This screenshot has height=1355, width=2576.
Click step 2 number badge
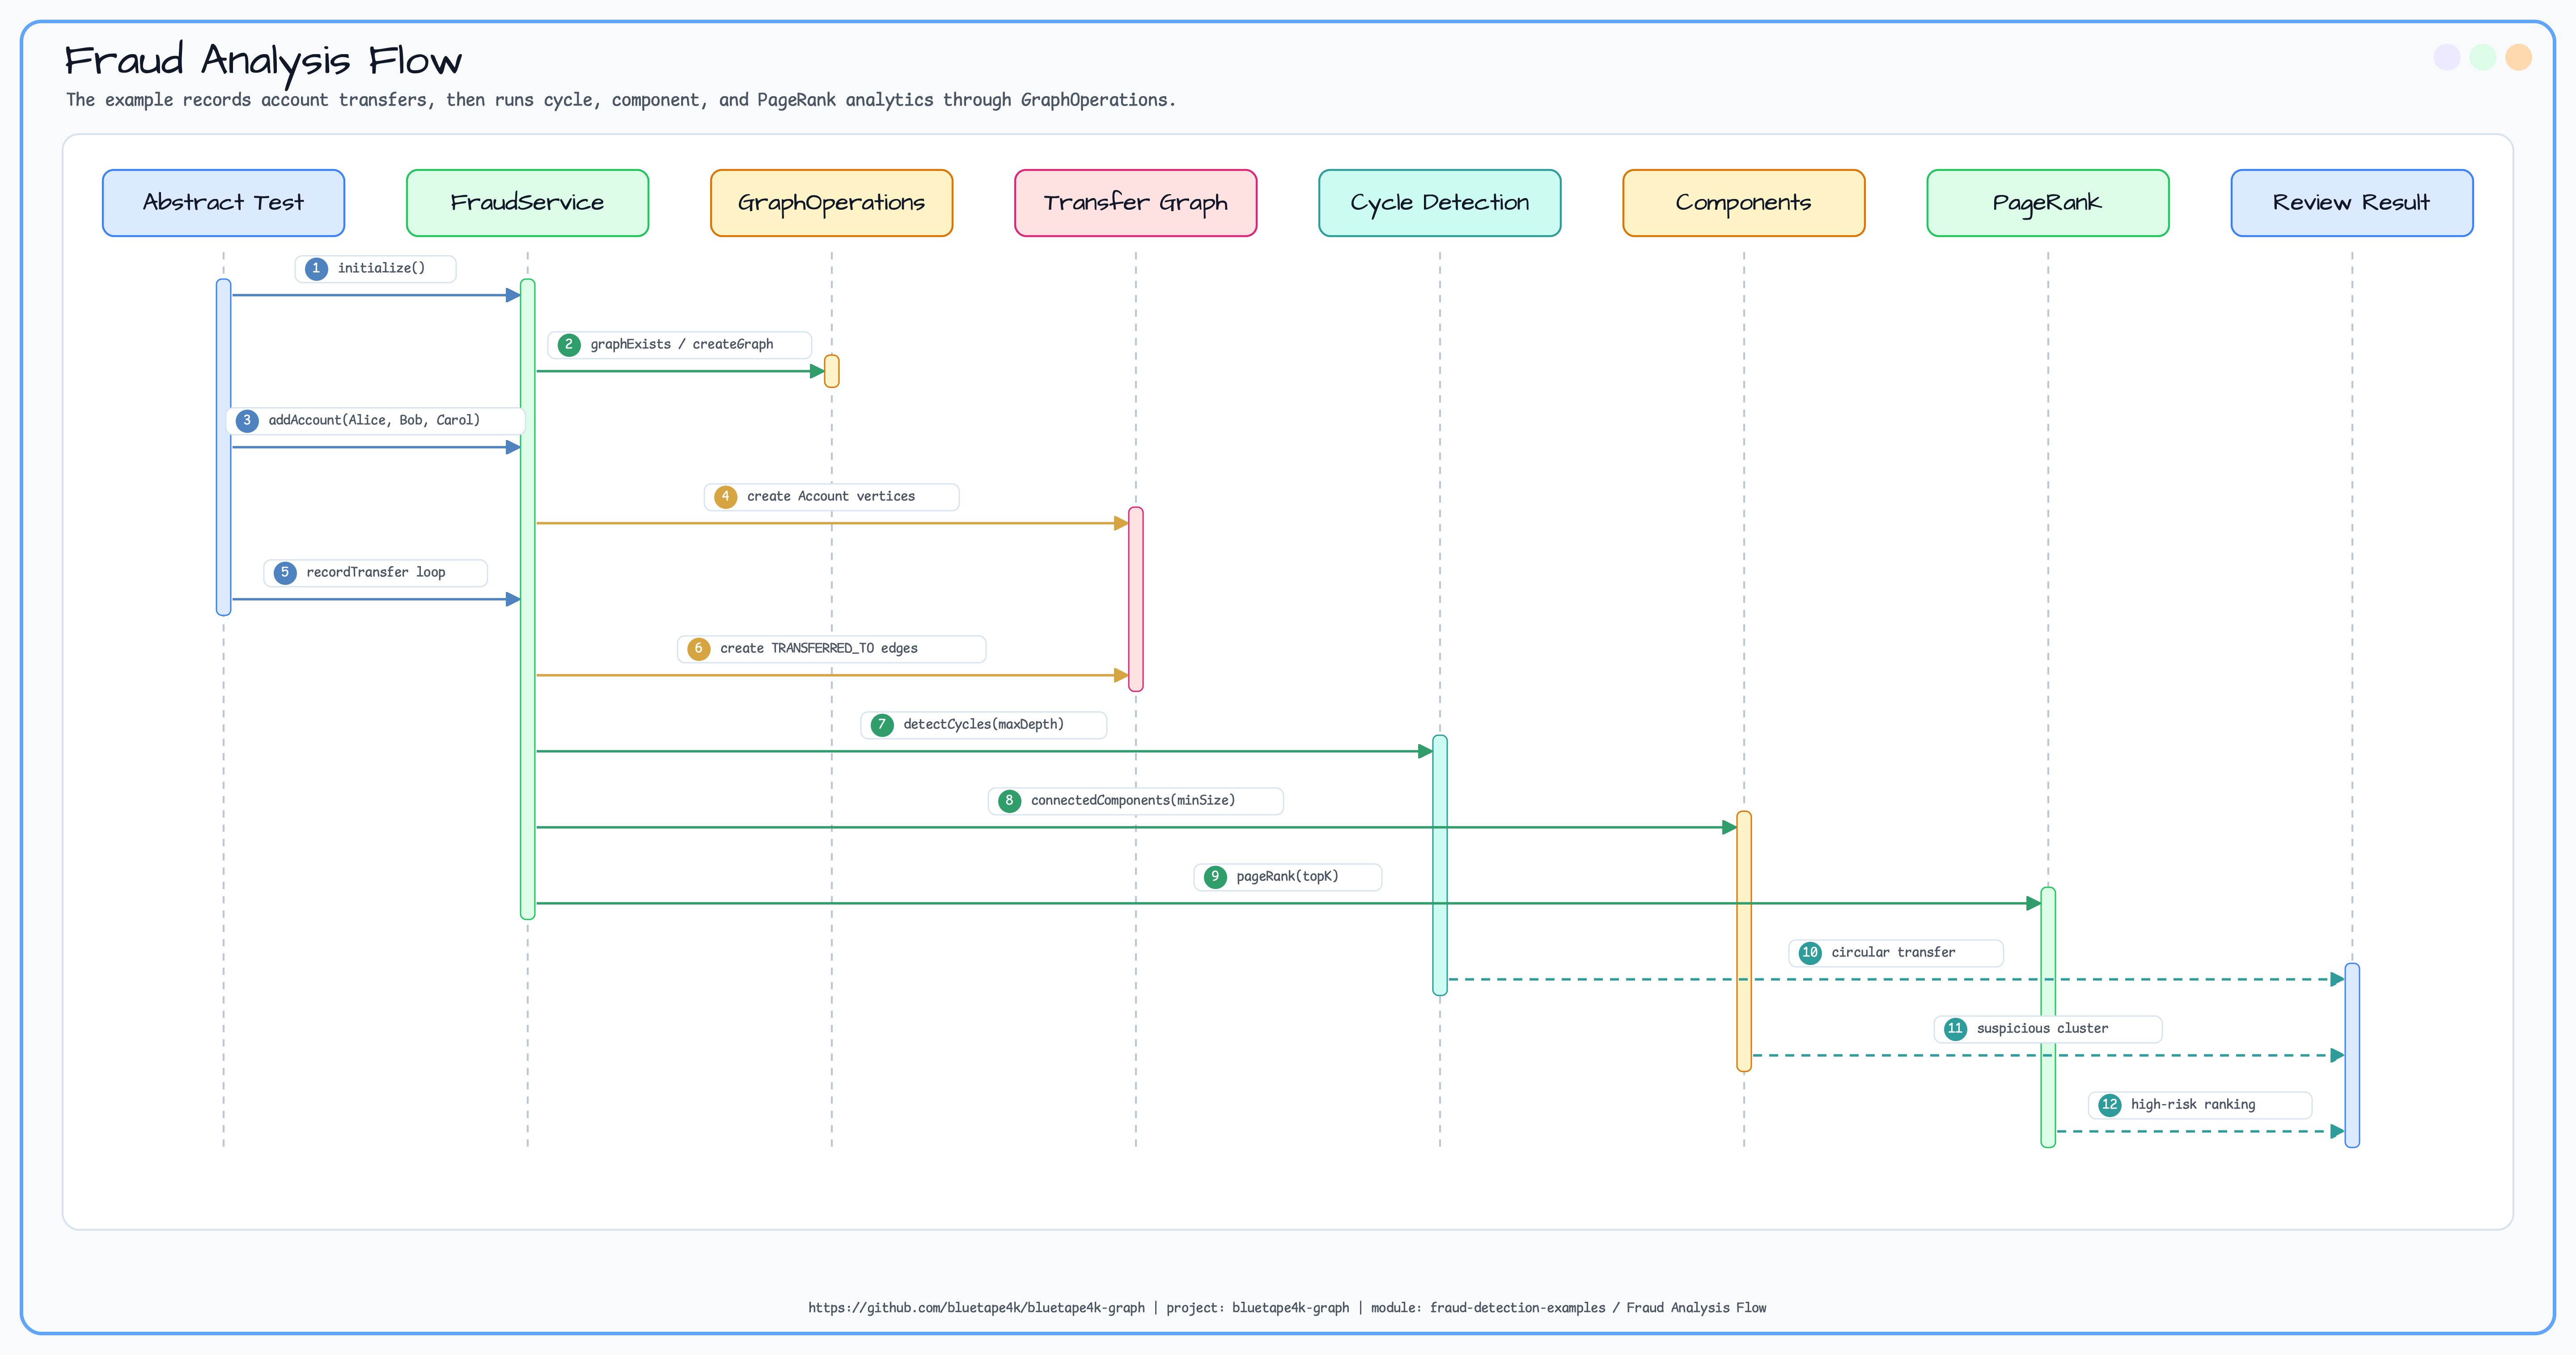coord(569,345)
